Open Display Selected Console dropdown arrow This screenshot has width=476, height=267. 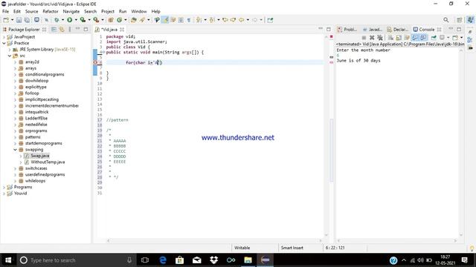[x=448, y=38]
